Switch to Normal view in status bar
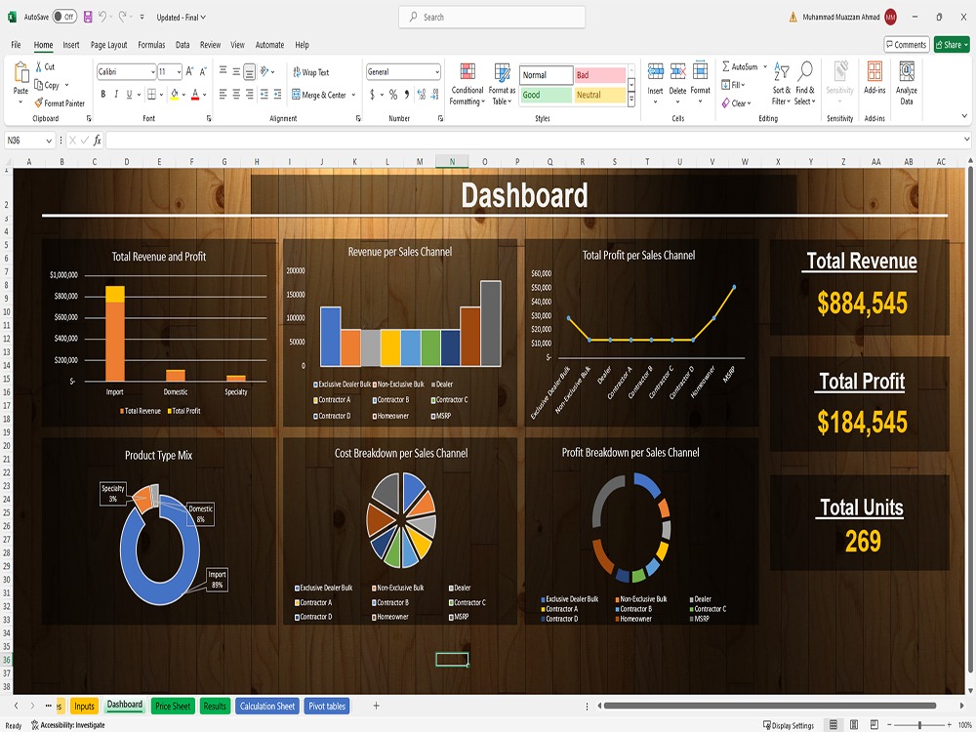Image resolution: width=976 pixels, height=732 pixels. (x=833, y=724)
